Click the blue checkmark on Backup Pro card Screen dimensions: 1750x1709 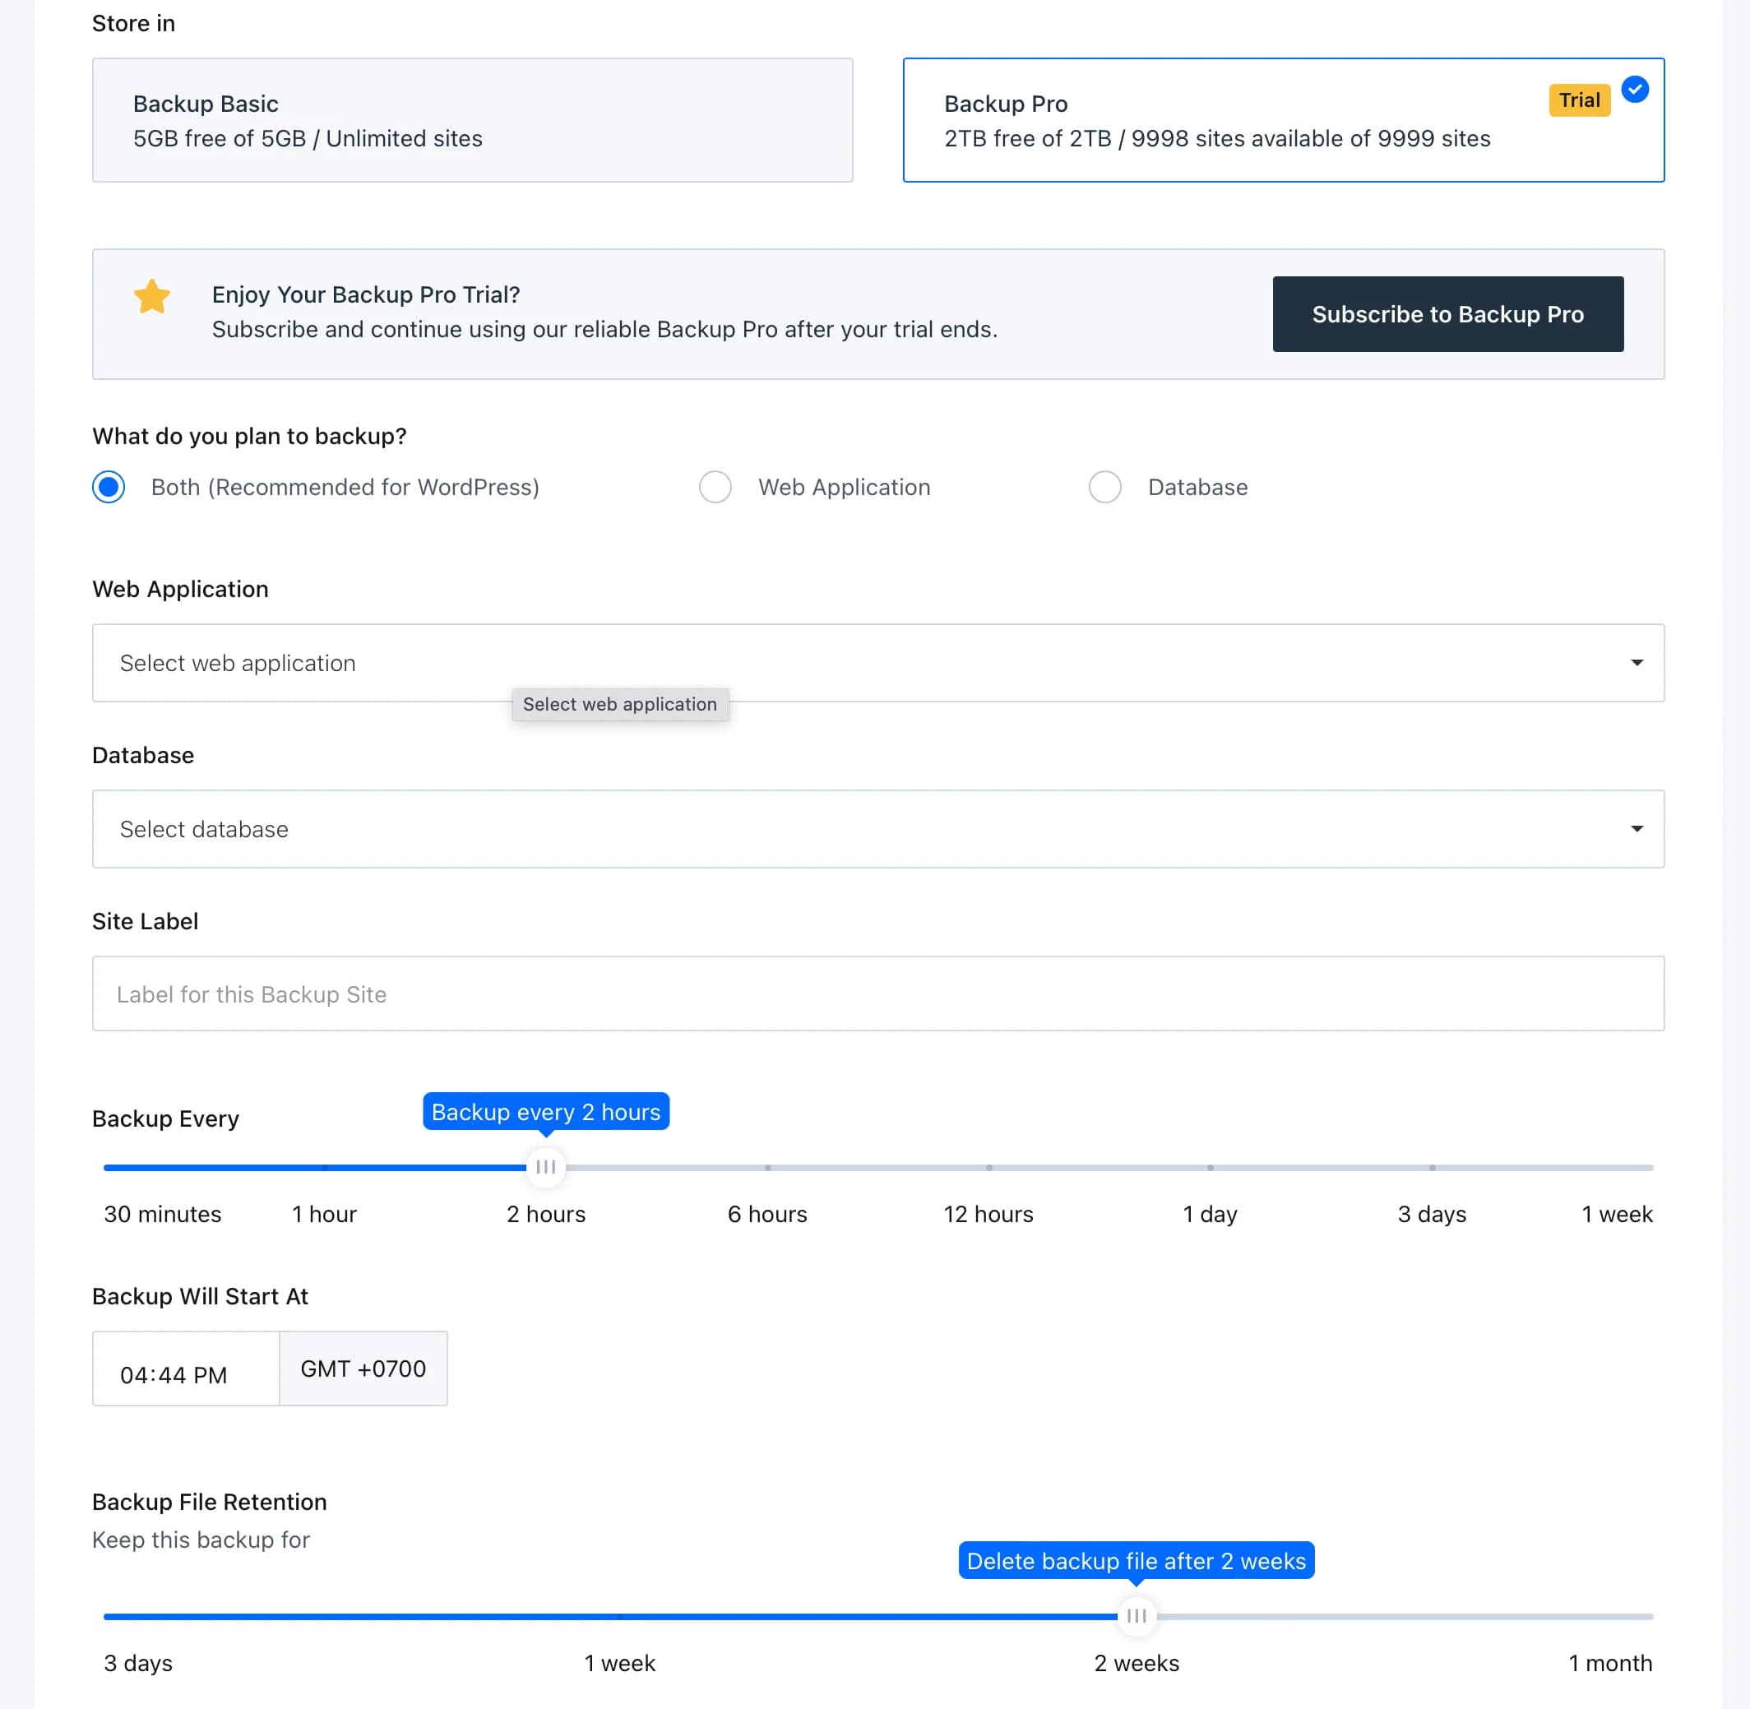pos(1634,89)
